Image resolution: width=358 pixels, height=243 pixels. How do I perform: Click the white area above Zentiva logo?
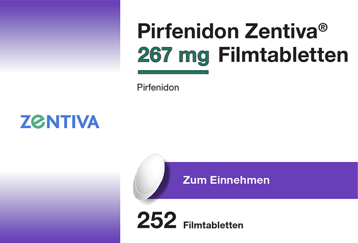tap(60, 94)
